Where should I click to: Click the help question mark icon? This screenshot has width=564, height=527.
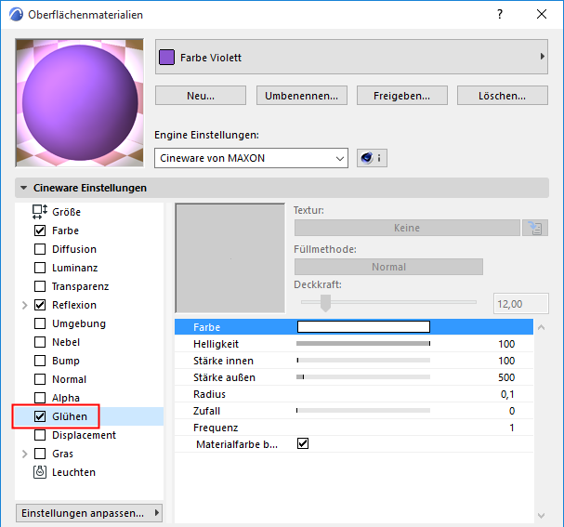tap(500, 14)
